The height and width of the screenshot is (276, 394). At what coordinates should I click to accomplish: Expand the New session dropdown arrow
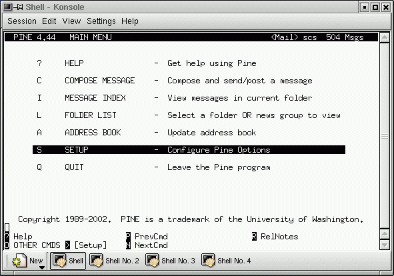pyautogui.click(x=42, y=268)
